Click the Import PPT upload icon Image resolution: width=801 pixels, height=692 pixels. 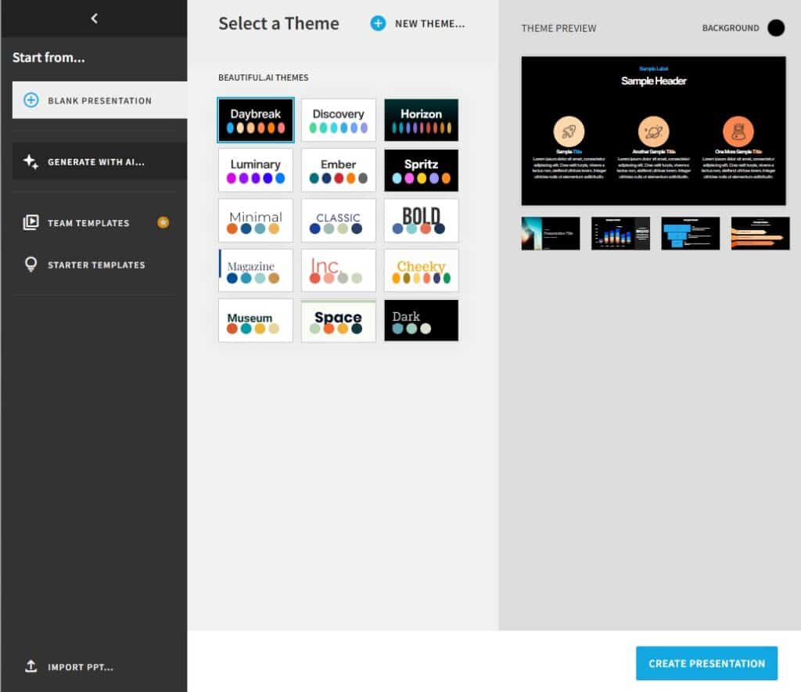pos(31,666)
